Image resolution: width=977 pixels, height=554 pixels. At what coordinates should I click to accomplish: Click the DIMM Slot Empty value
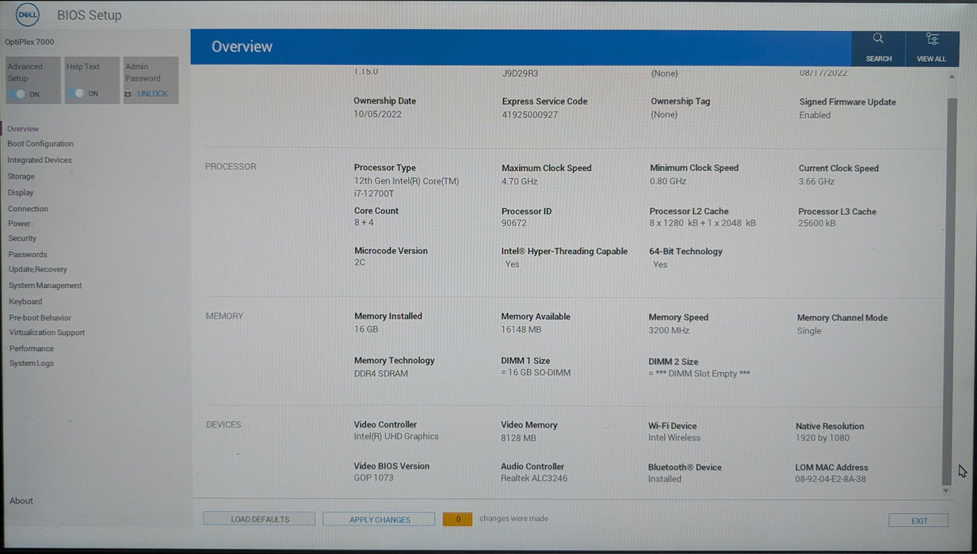click(x=699, y=374)
